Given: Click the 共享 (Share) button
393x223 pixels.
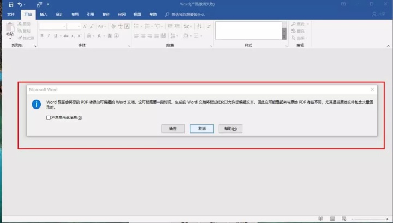Looking at the screenshot, I should [x=379, y=14].
